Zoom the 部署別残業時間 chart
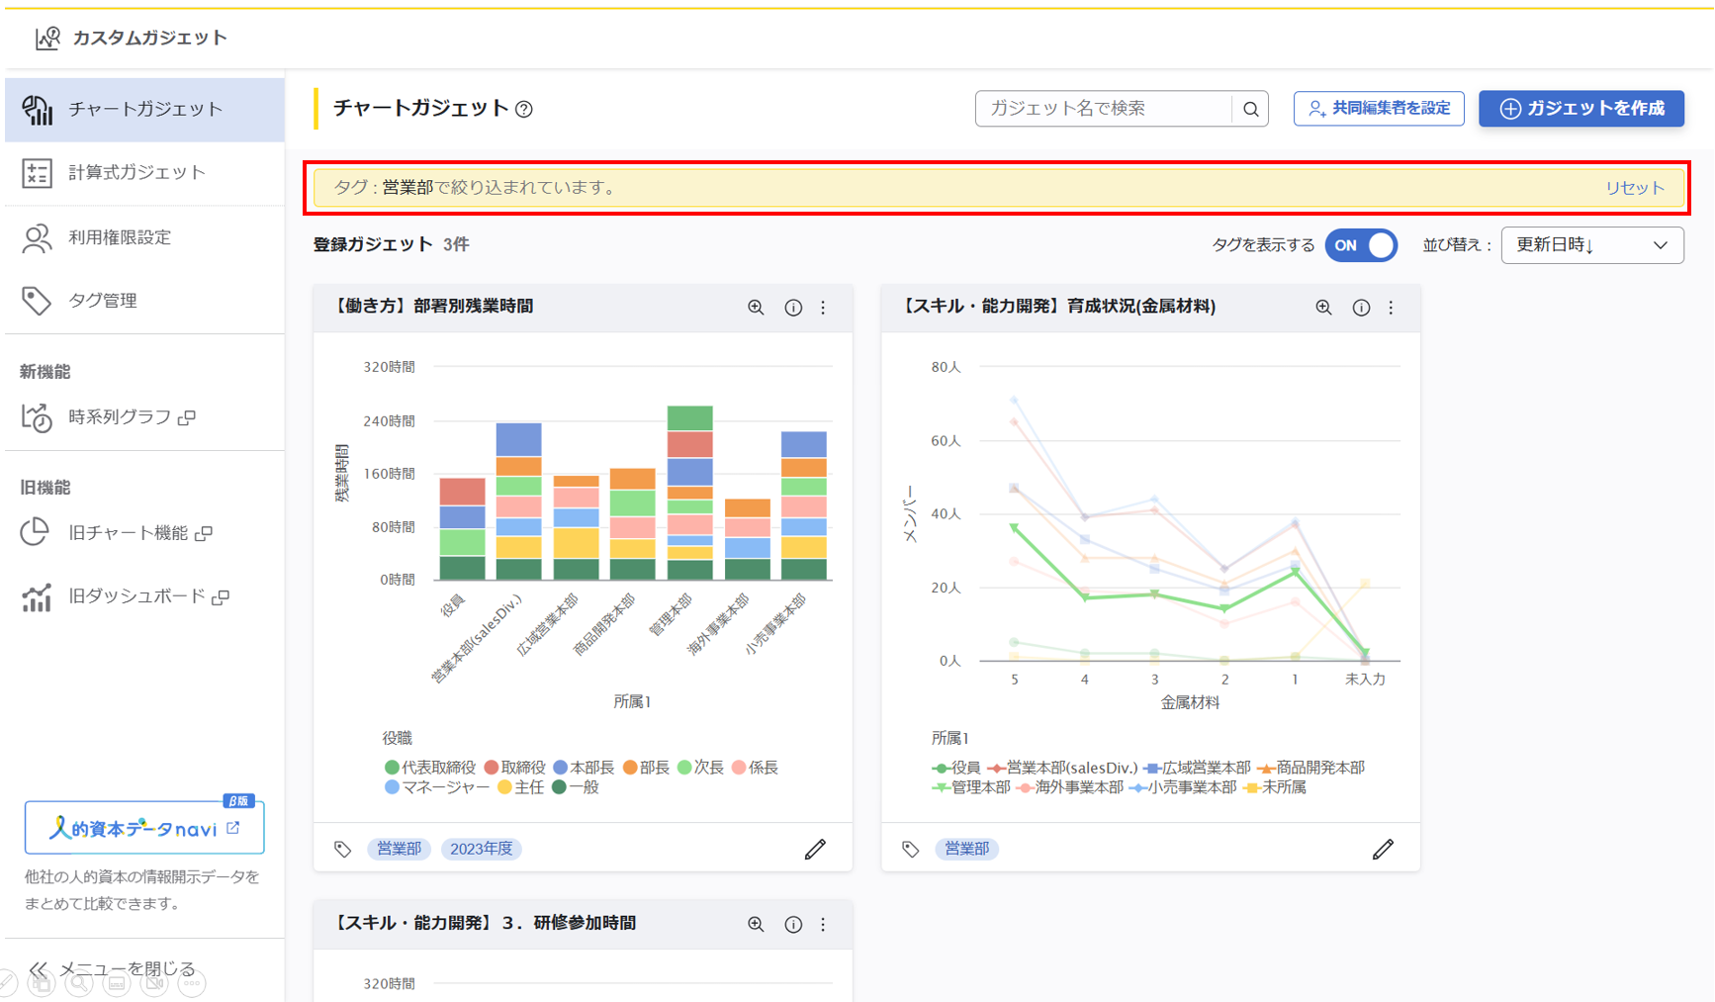 click(756, 308)
